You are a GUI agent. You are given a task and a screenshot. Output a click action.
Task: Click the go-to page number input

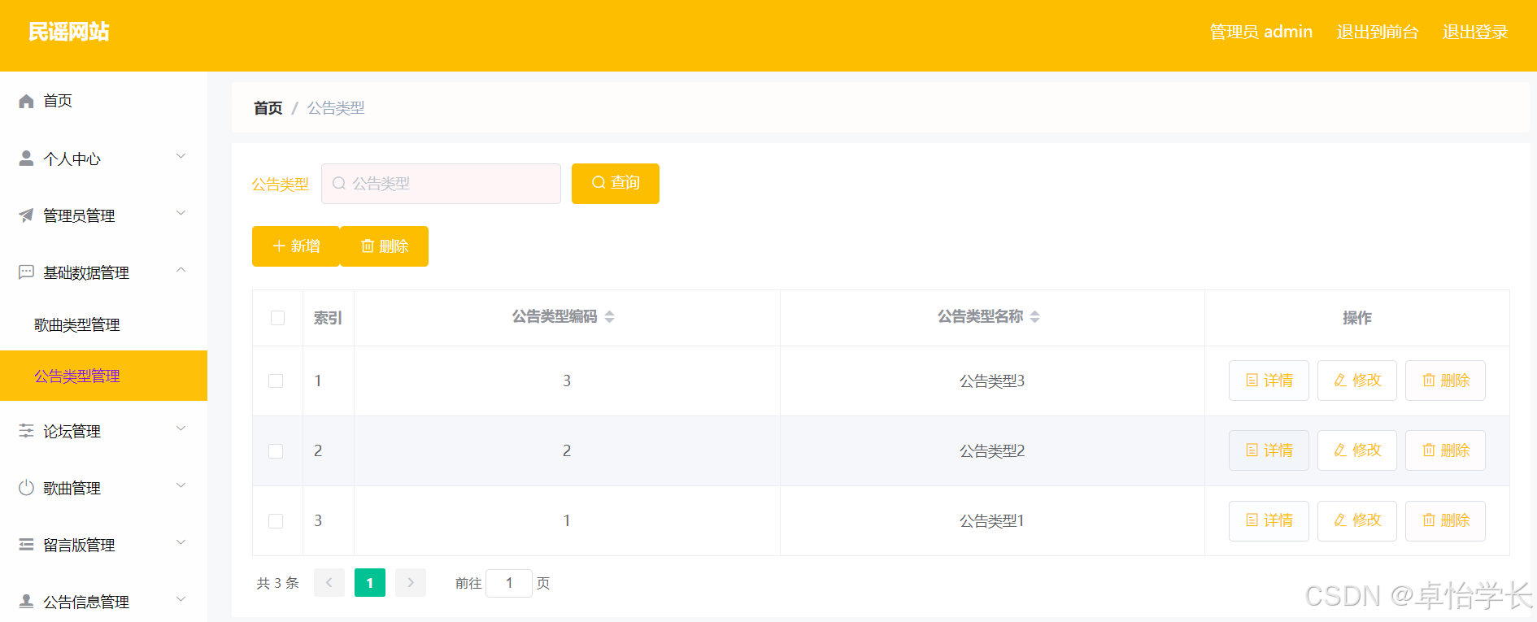[509, 583]
